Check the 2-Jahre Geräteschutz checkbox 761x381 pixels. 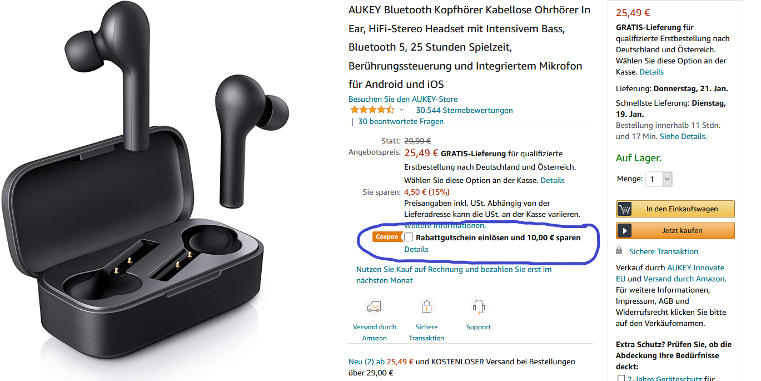pos(621,379)
